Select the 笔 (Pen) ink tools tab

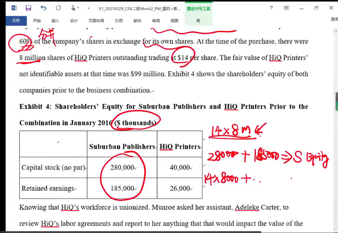coord(198,21)
